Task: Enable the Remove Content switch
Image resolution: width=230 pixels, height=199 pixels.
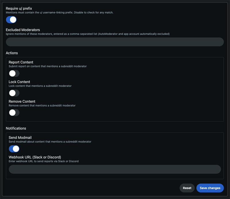Action: point(14,113)
